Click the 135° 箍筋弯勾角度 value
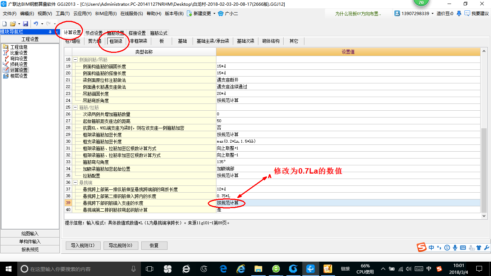Viewport: 491px width, 276px height. [348, 162]
